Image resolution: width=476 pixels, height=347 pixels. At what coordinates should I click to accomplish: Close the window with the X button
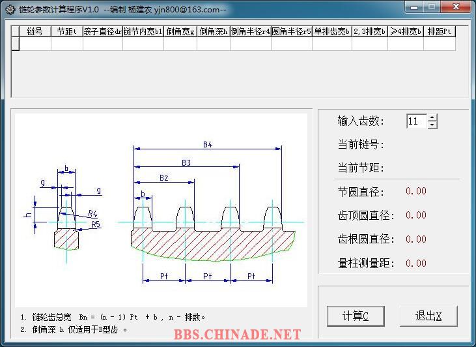(456, 7)
